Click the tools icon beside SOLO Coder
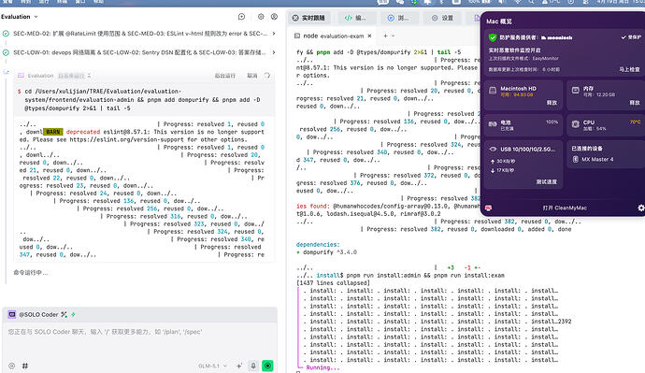Viewport: 645px width, 373px height. (x=64, y=315)
